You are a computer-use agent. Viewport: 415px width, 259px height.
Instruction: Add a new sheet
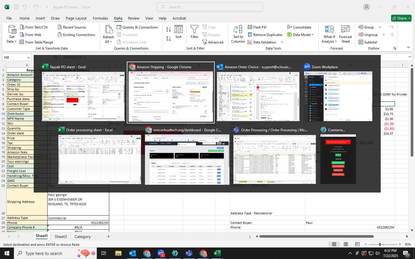tap(108, 237)
